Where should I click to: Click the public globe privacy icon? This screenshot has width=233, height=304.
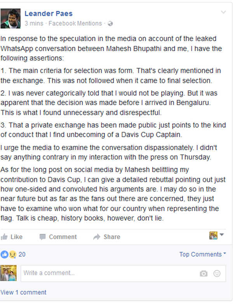pos(110,24)
